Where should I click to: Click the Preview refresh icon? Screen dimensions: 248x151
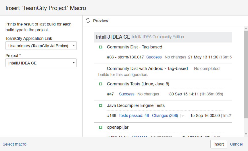88,21
